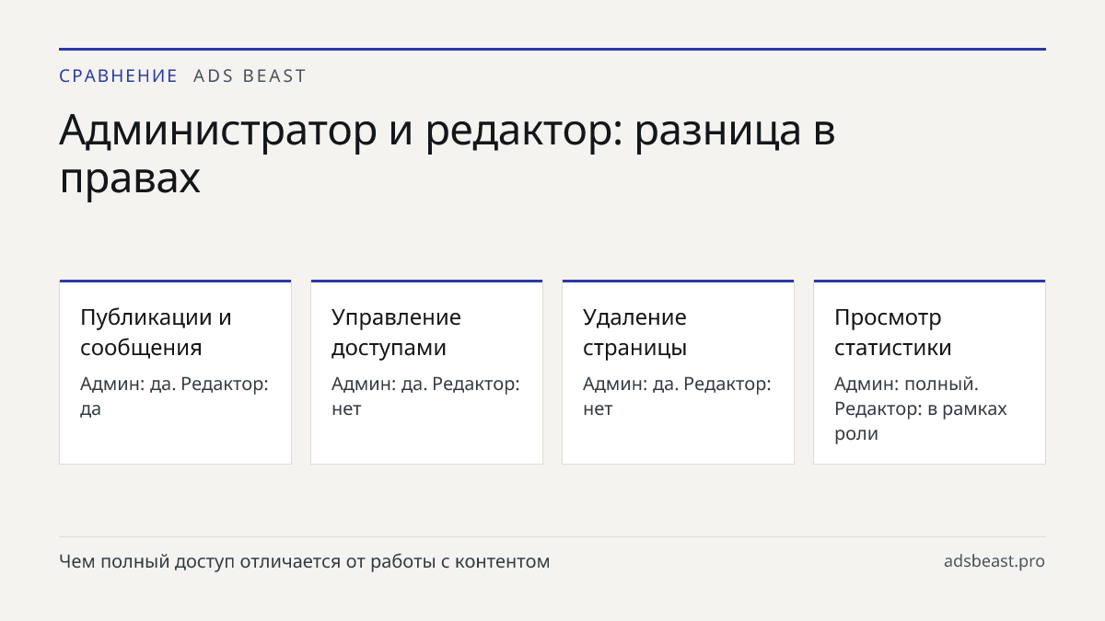Click the description under "Удаление страницы"

point(677,397)
